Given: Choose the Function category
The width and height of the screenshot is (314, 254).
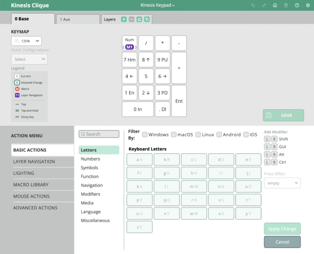Looking at the screenshot, I should coord(90,176).
